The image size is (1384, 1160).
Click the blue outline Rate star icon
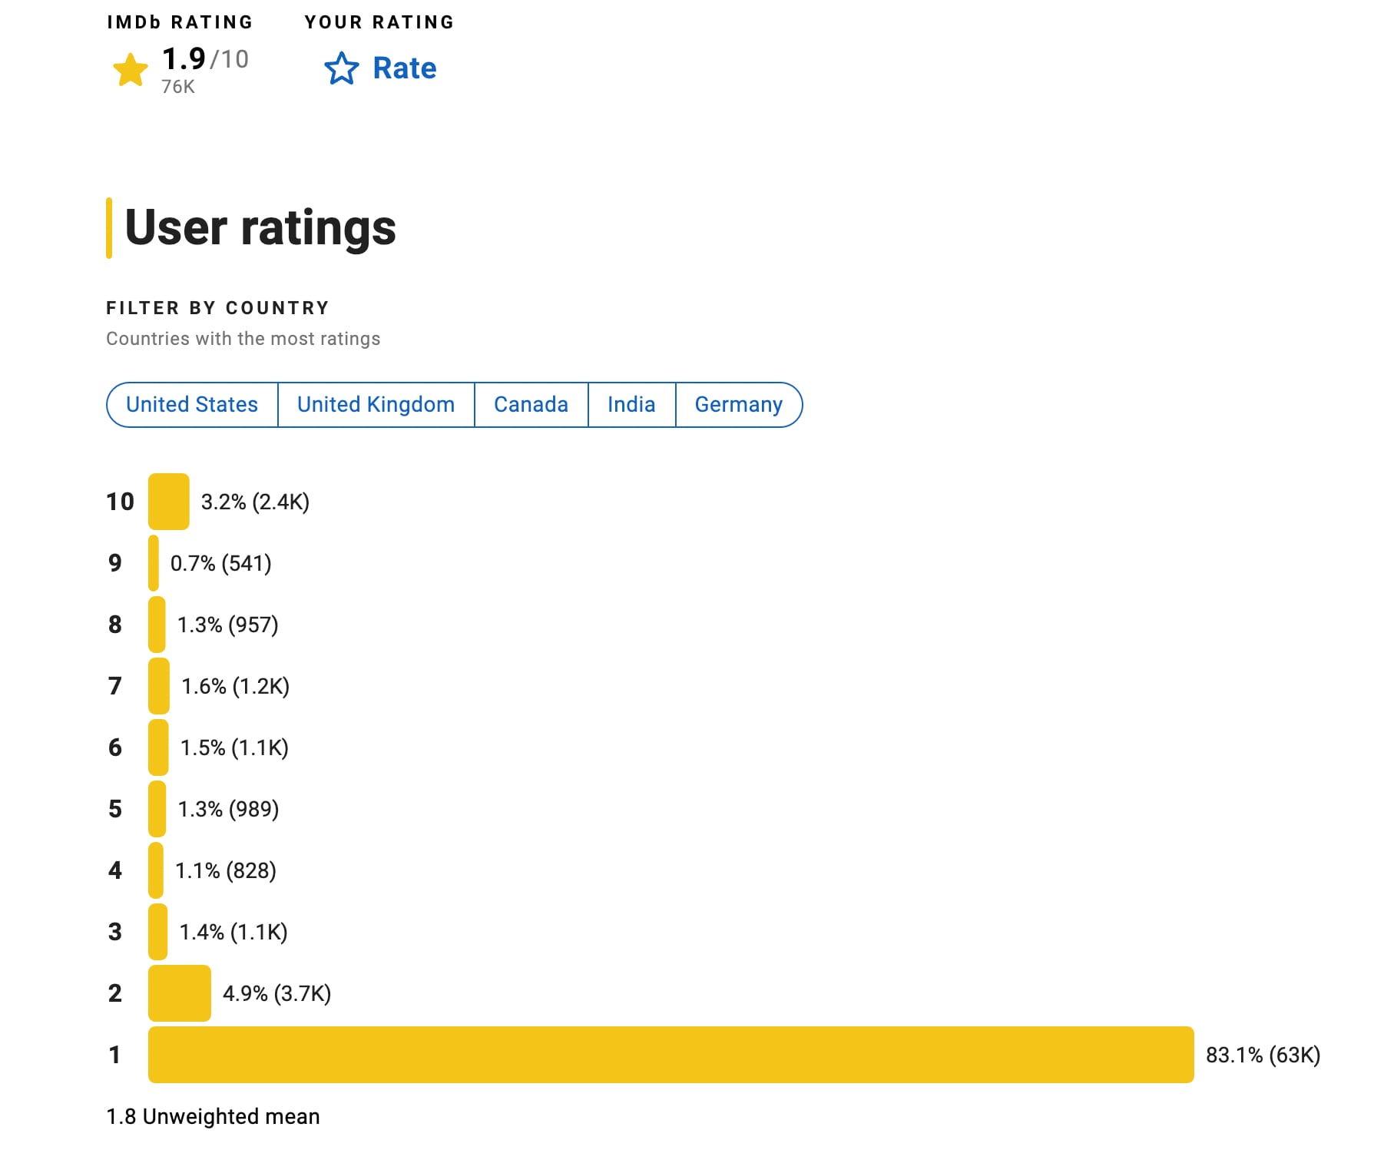342,68
